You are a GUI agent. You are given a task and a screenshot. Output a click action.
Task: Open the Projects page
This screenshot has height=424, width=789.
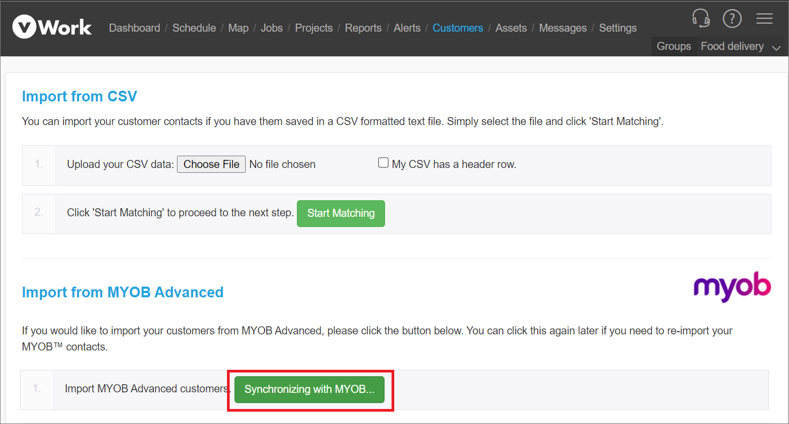point(314,28)
